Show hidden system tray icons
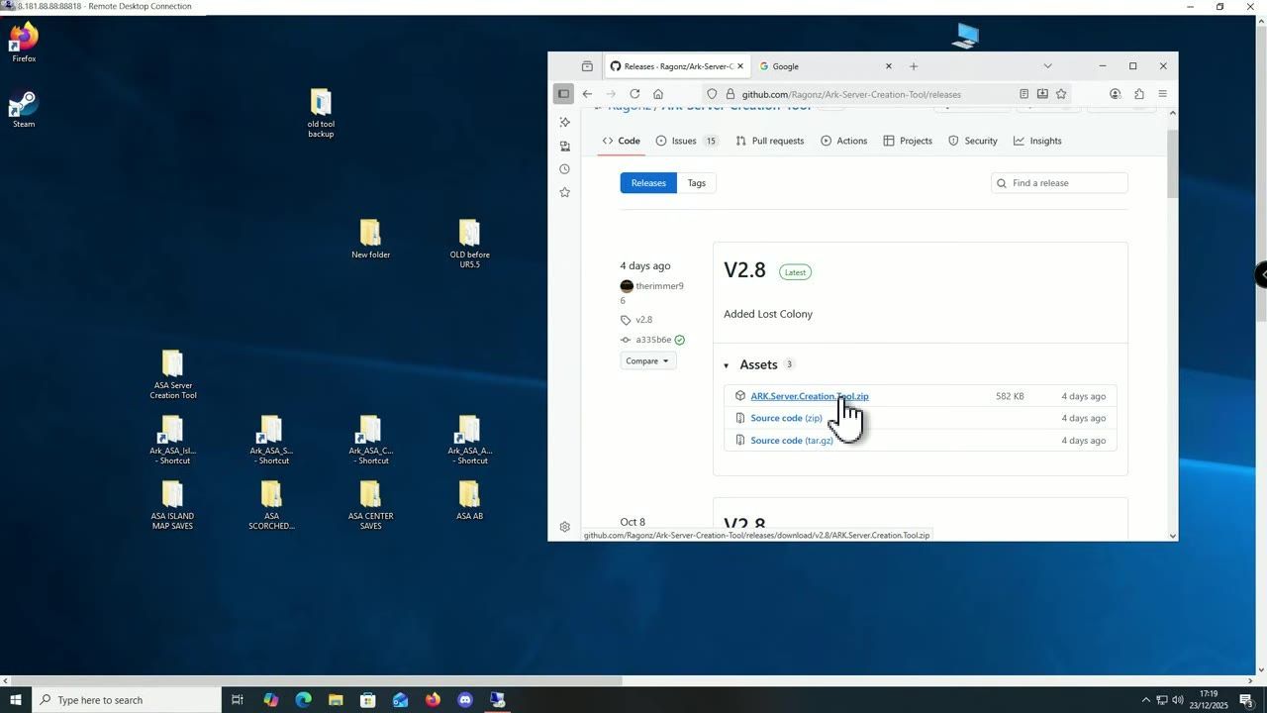The height and width of the screenshot is (713, 1267). point(1146,700)
